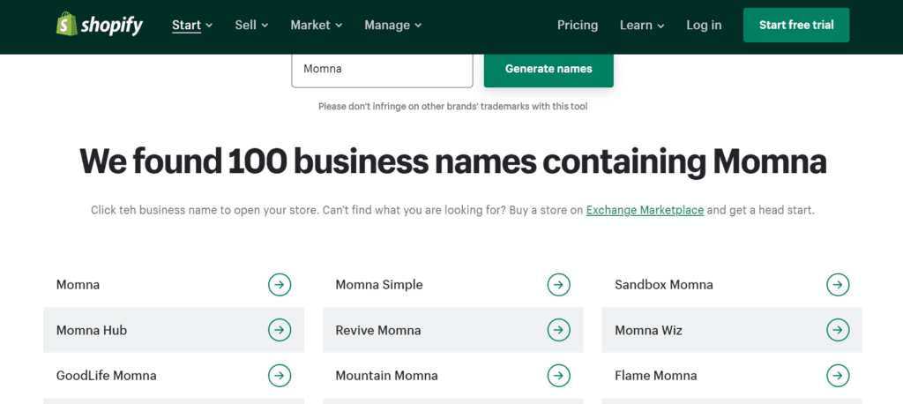Click Start free trial button

796,25
